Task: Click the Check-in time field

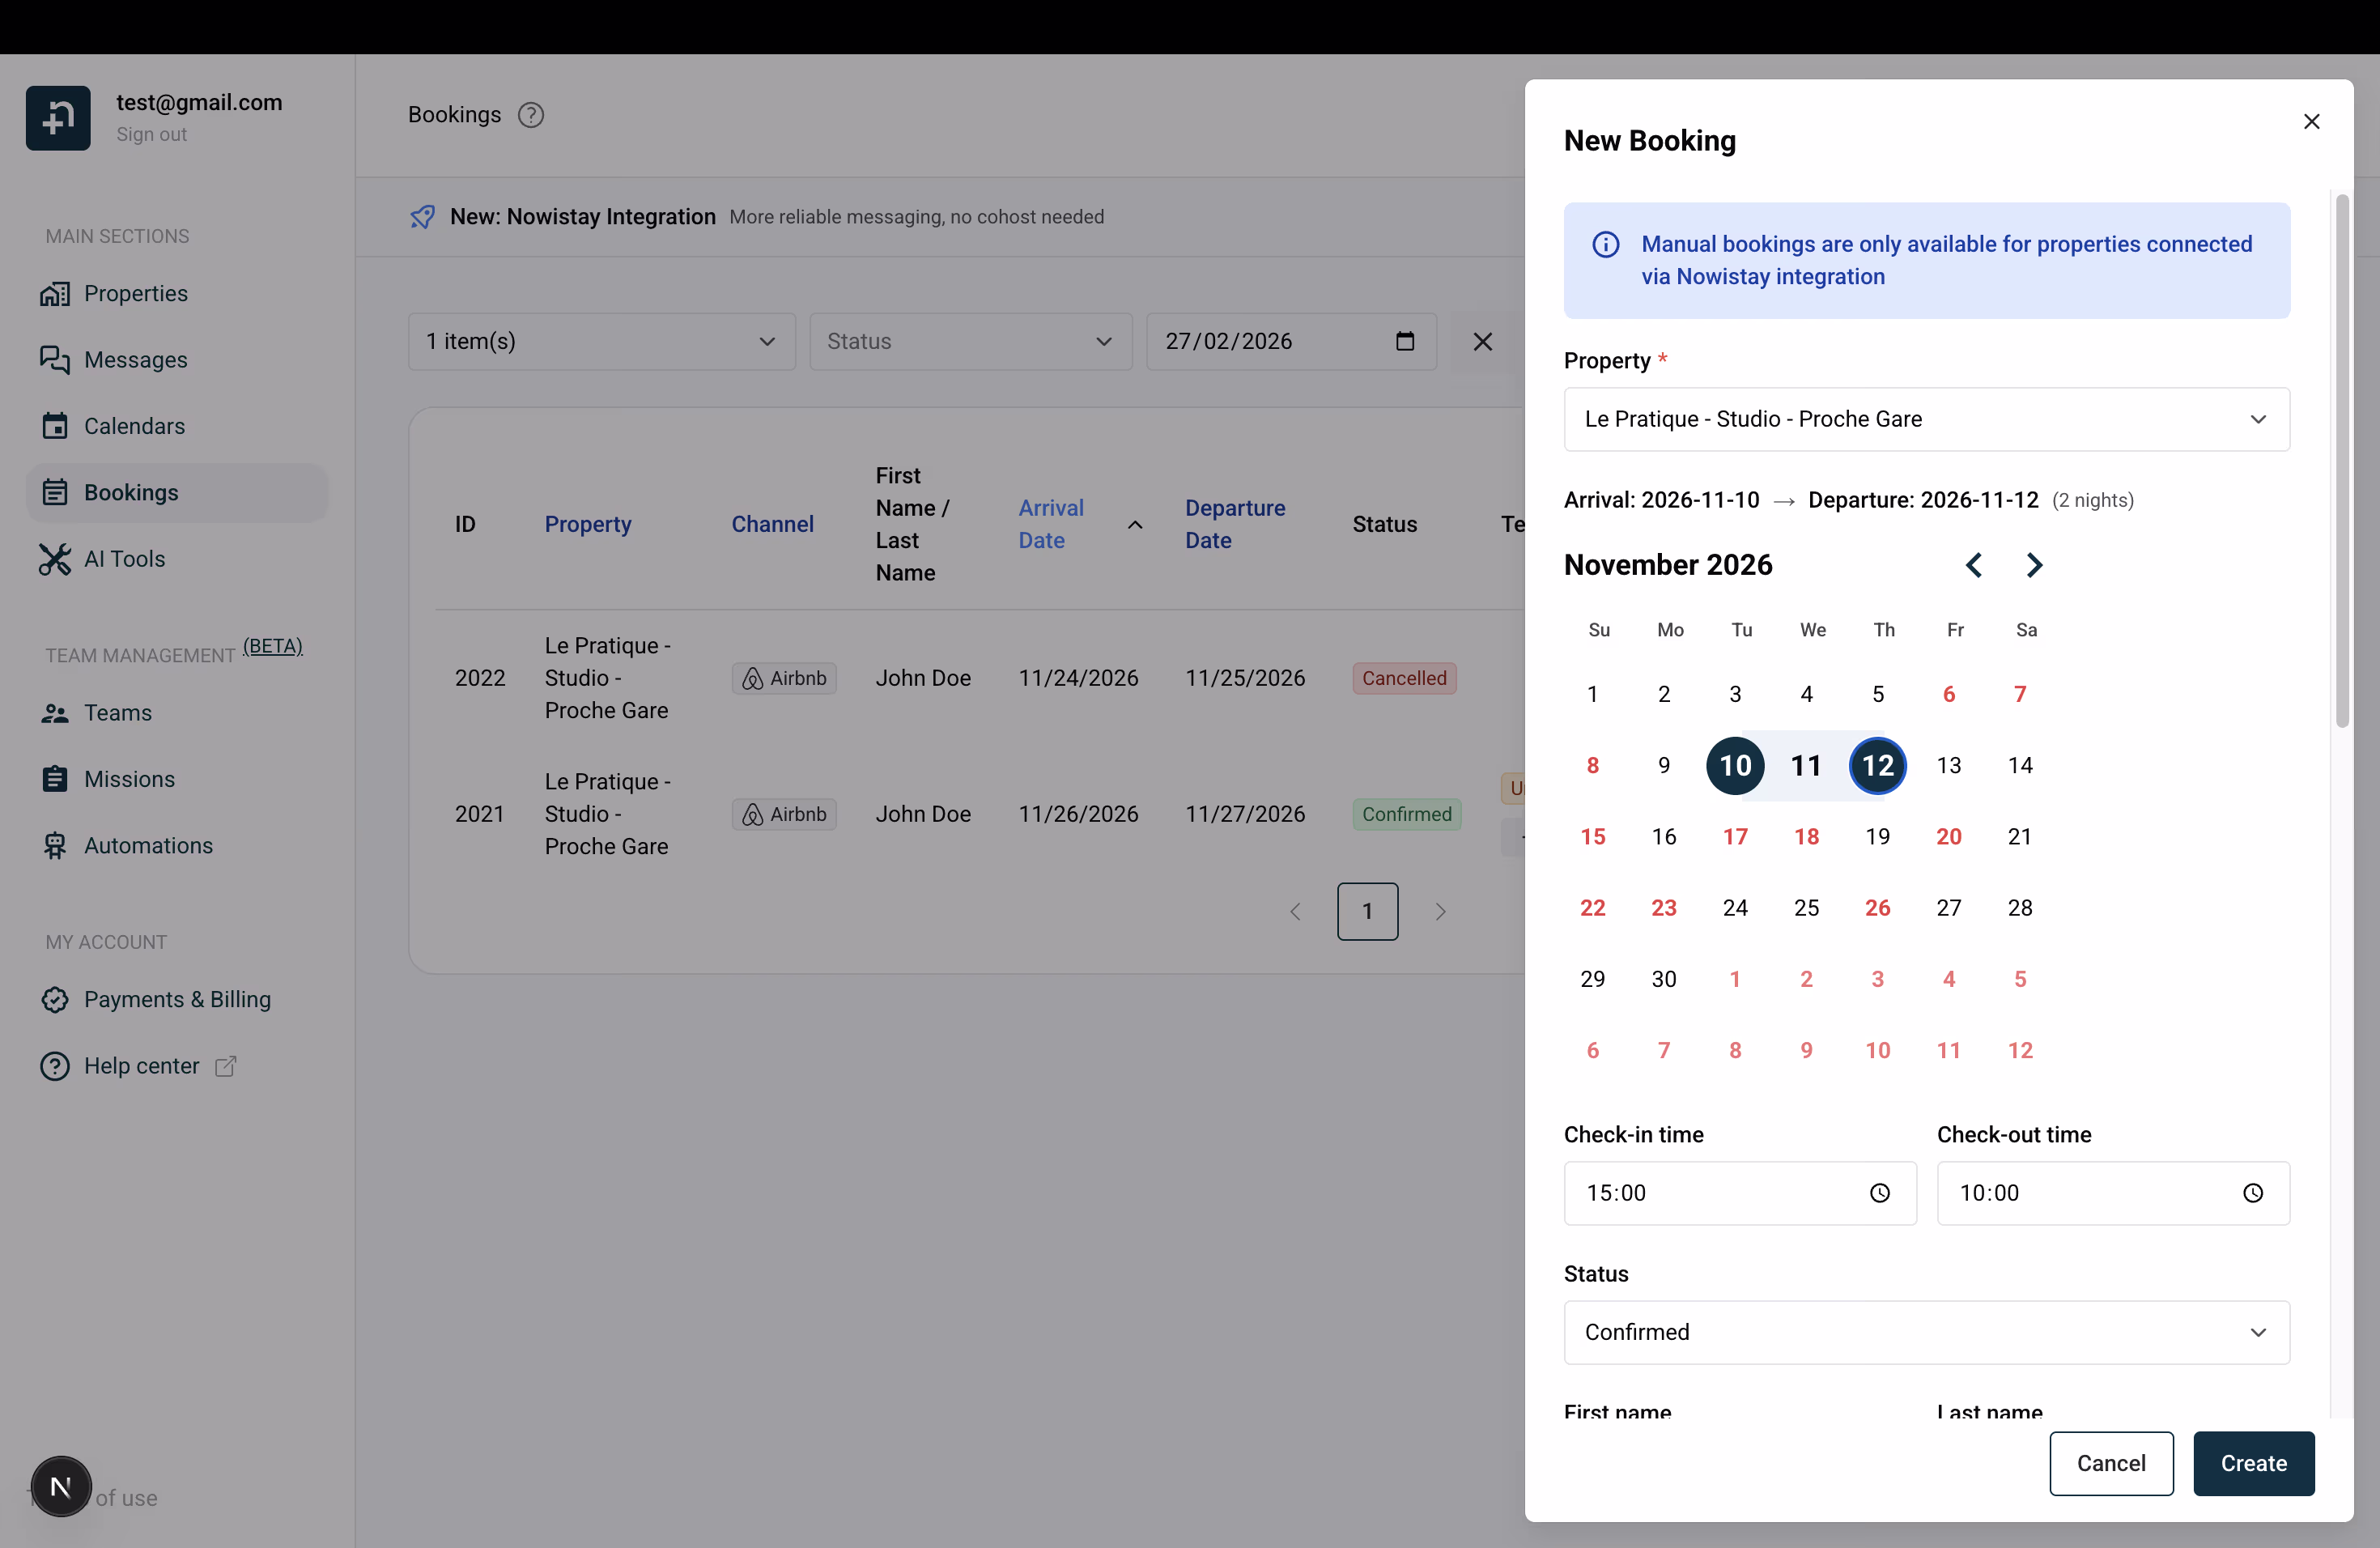Action: click(1740, 1193)
